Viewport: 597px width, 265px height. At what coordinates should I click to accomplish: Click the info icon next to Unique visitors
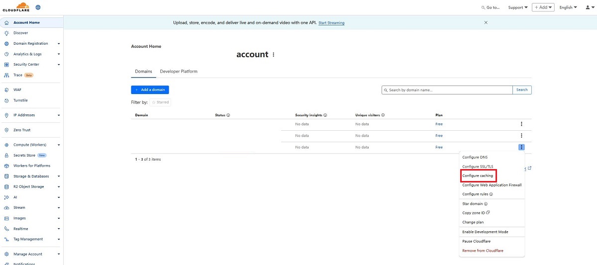coord(383,115)
